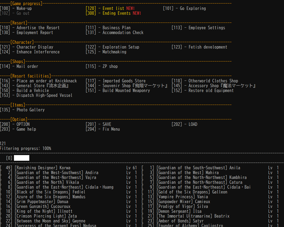Select [21] The Immortal Ultramarine Beatrix
The height and width of the screenshot is (227, 284).
coord(210,216)
